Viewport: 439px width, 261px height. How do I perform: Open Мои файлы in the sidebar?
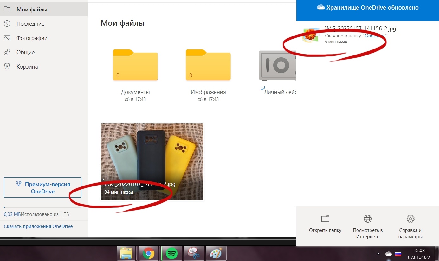pyautogui.click(x=44, y=10)
